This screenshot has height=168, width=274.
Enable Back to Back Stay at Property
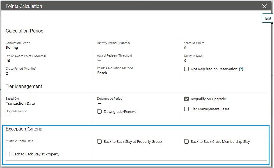(x=8, y=154)
